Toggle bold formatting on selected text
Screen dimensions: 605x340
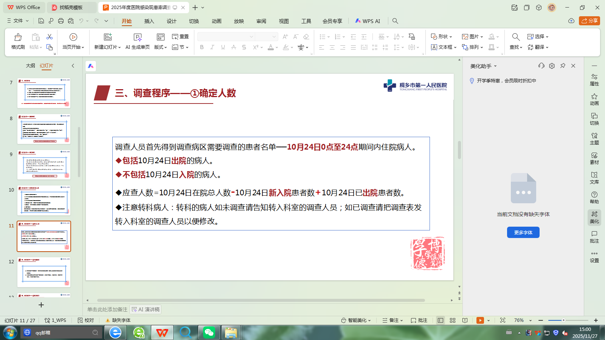tap(202, 47)
